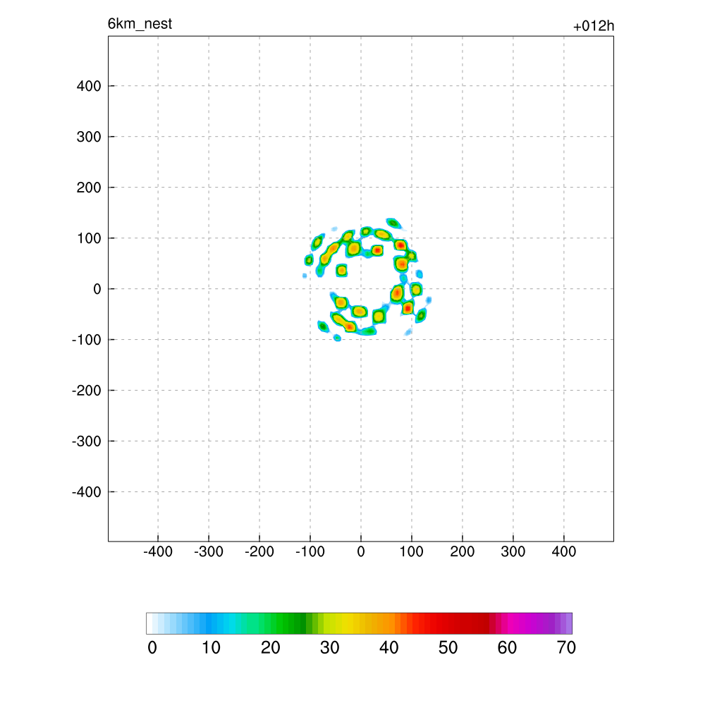The image size is (722, 722).
Task: Click the colorbar label '40'
Action: 389,648
